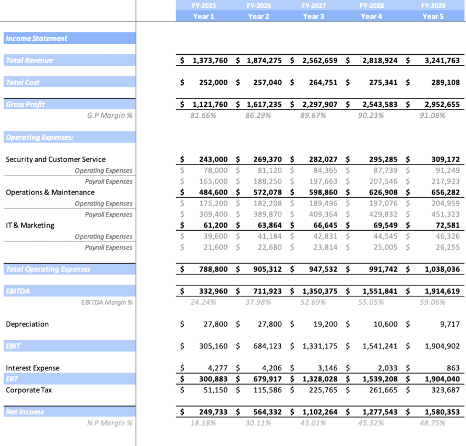
Task: Select the Year 5 Net Income value 1,580,353
Action: click(443, 411)
